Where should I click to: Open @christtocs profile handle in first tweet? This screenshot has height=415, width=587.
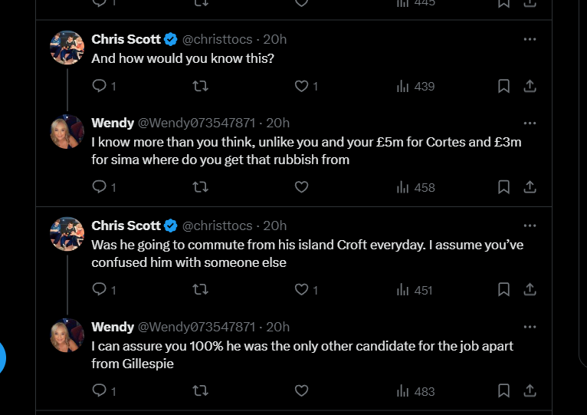217,39
